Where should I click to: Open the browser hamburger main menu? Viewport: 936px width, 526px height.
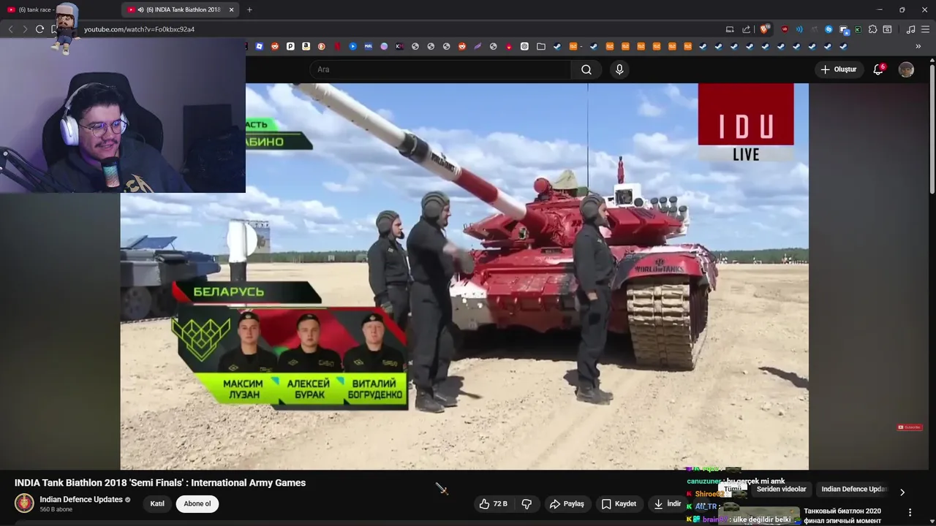pyautogui.click(x=925, y=29)
